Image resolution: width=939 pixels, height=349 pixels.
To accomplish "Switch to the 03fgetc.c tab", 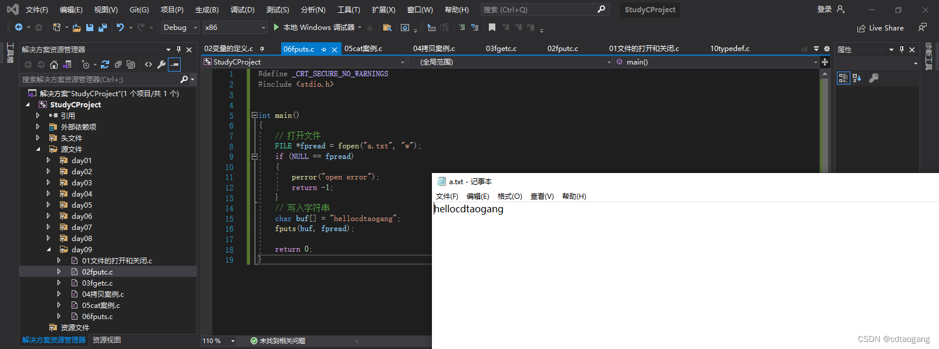I will [501, 49].
